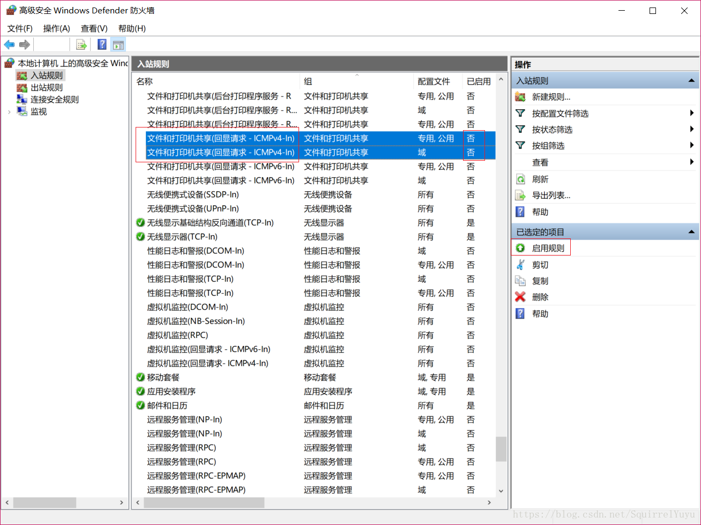The height and width of the screenshot is (525, 701).
Task: Click the 复制 copy icon
Action: 520,281
